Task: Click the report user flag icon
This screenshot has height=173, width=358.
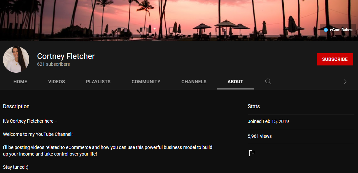Action: click(252, 153)
